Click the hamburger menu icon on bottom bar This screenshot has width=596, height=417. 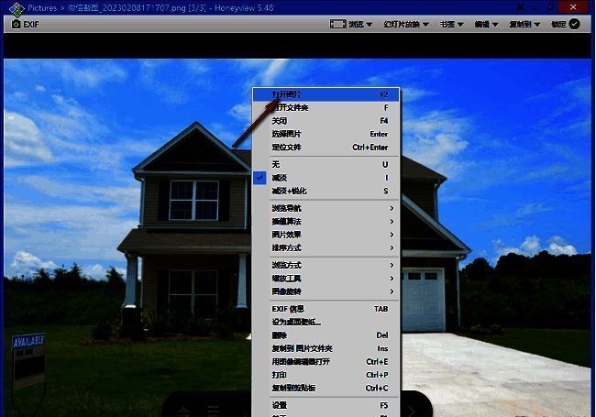tap(213, 409)
